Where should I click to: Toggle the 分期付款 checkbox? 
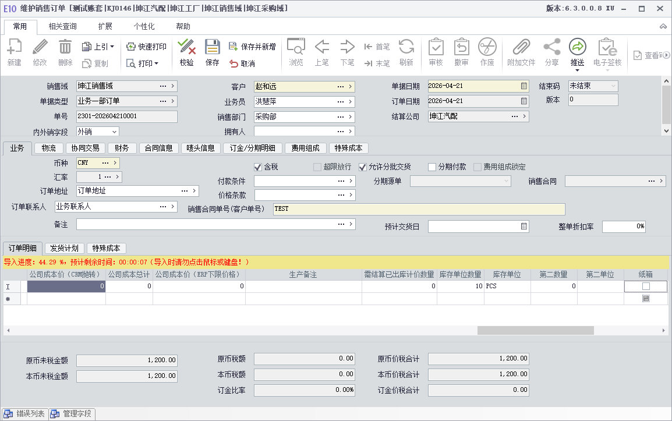(432, 167)
